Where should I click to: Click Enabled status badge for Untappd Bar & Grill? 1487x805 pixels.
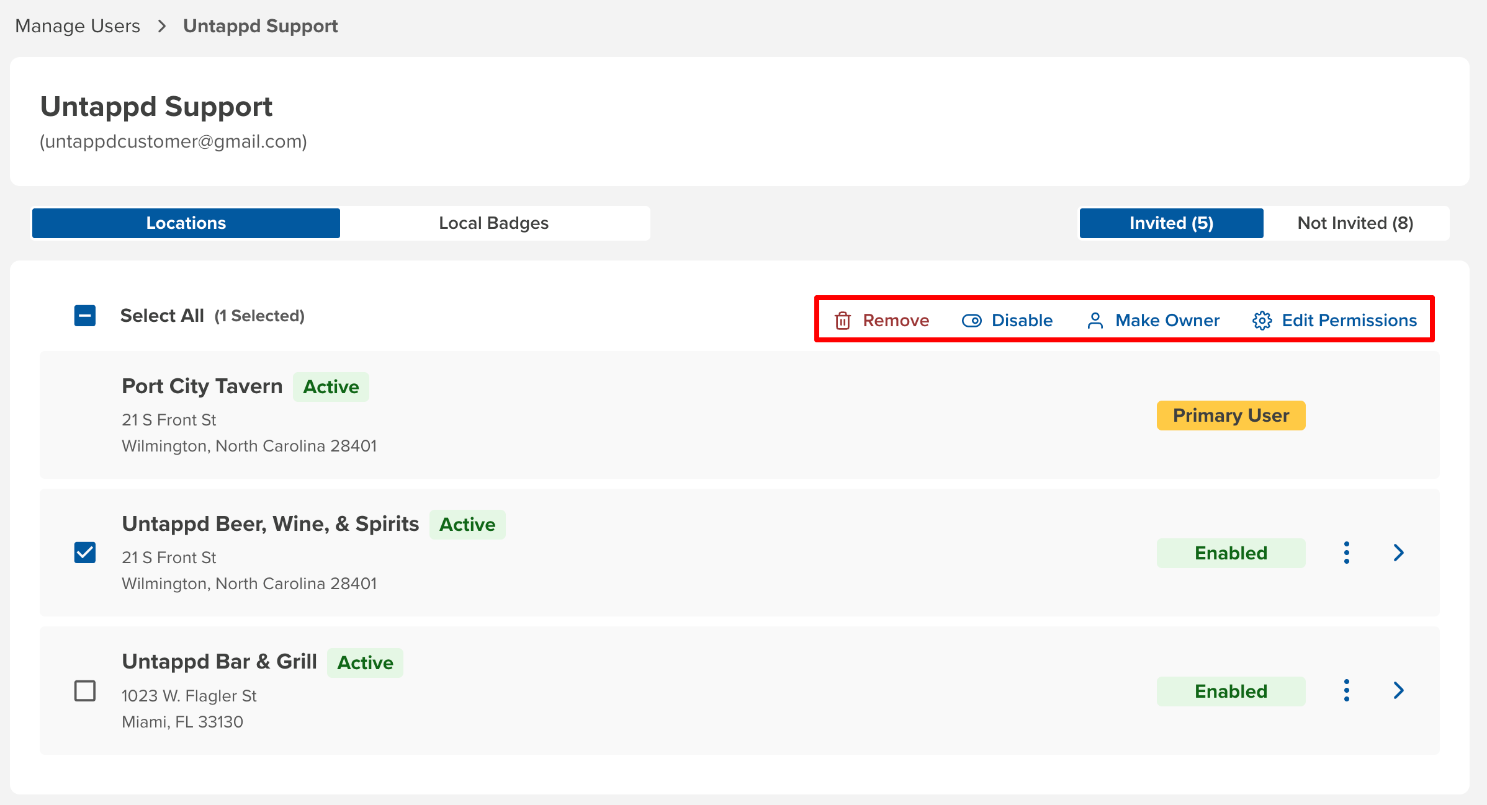pos(1231,692)
